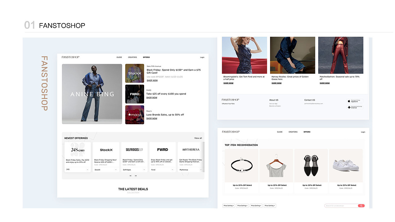Click the arrow icon on the StockX offering card
Screen dimensions: 395x222
click(116, 170)
